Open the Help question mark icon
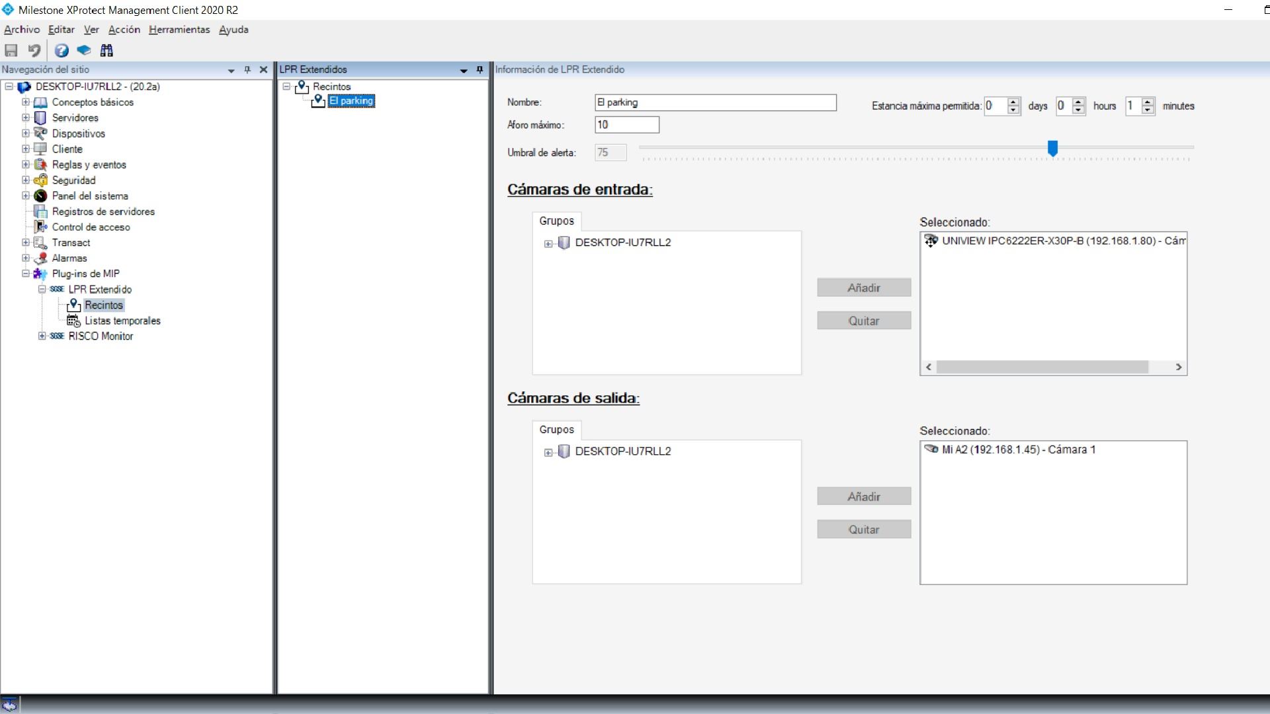The height and width of the screenshot is (714, 1270). [x=62, y=50]
